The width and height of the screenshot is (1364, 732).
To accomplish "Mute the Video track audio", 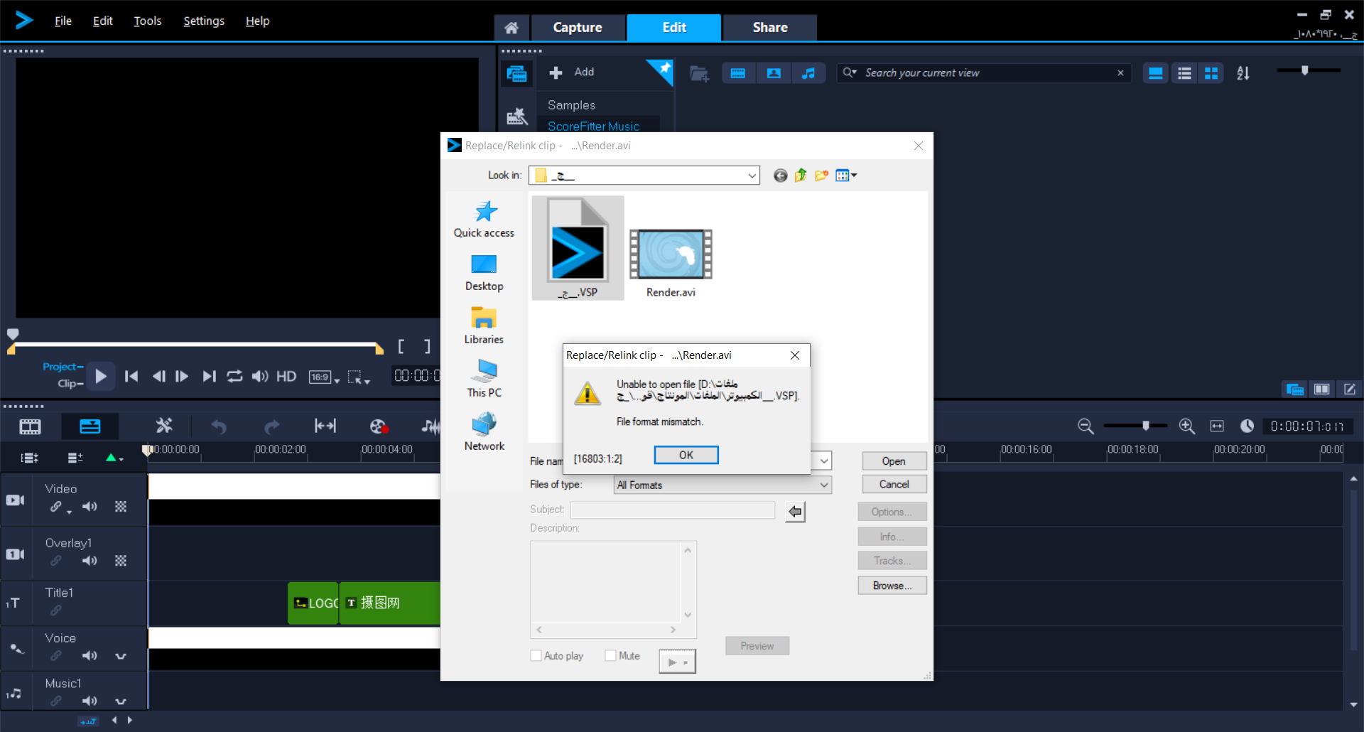I will (90, 507).
